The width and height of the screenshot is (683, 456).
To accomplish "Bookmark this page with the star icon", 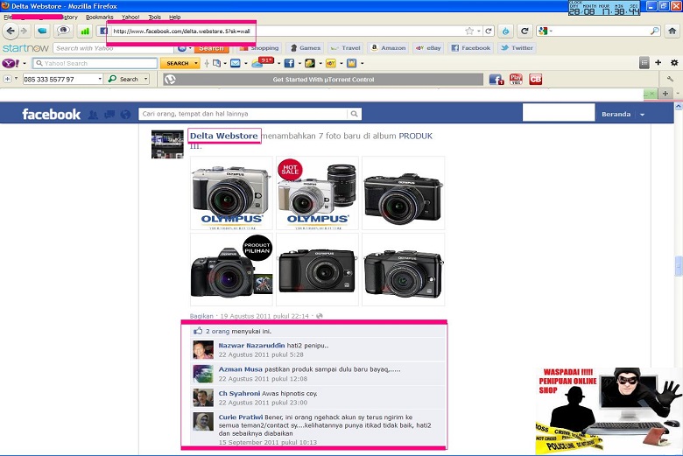I will click(469, 31).
